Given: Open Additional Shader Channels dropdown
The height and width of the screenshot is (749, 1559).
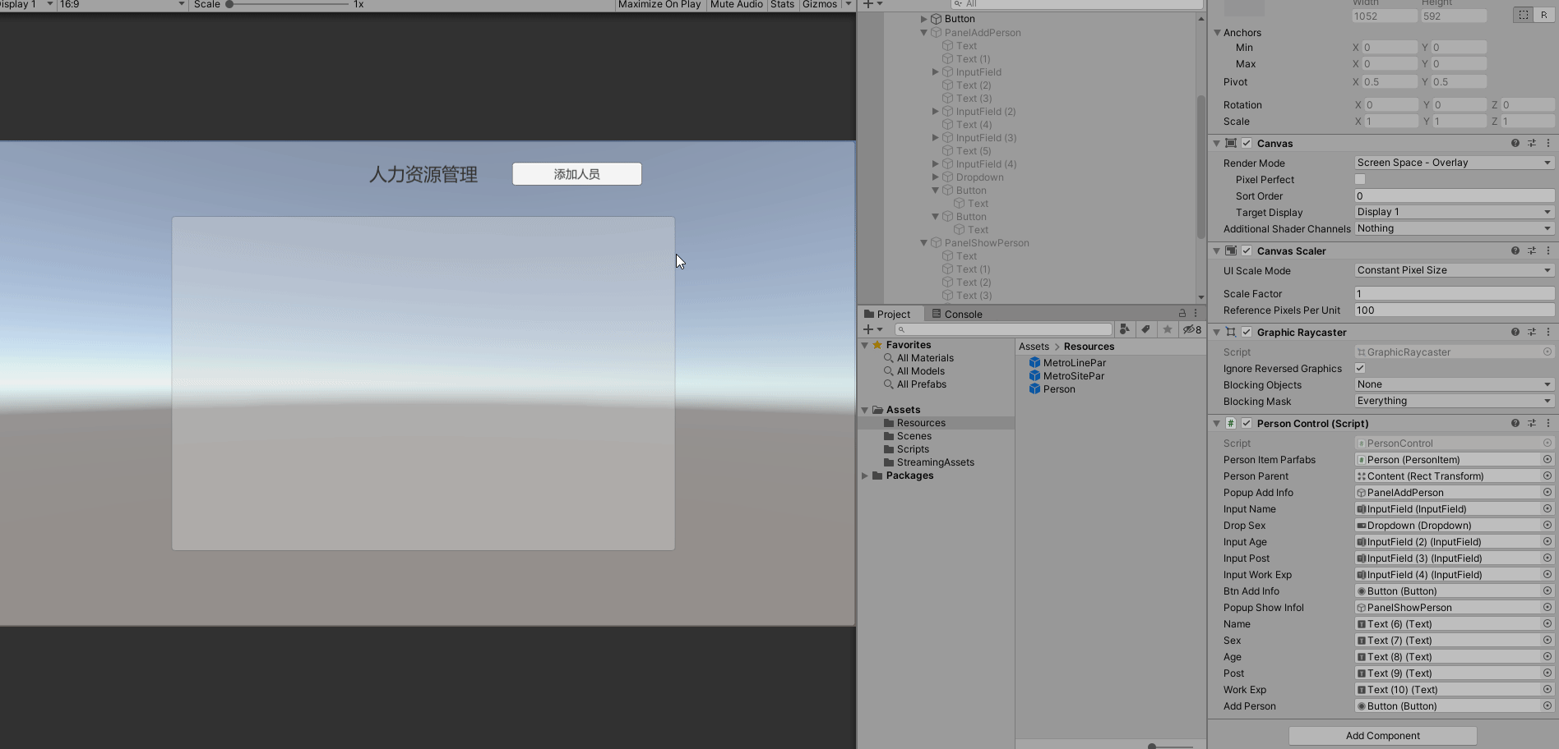Looking at the screenshot, I should click(1454, 228).
